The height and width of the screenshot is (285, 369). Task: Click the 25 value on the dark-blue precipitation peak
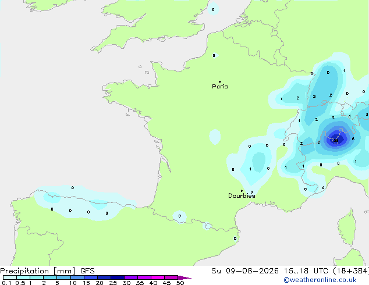coord(336,140)
